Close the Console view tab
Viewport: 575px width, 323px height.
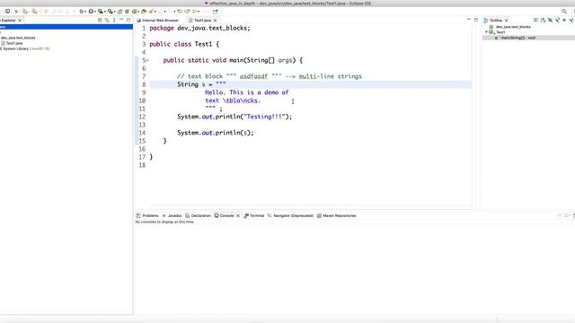pyautogui.click(x=238, y=215)
